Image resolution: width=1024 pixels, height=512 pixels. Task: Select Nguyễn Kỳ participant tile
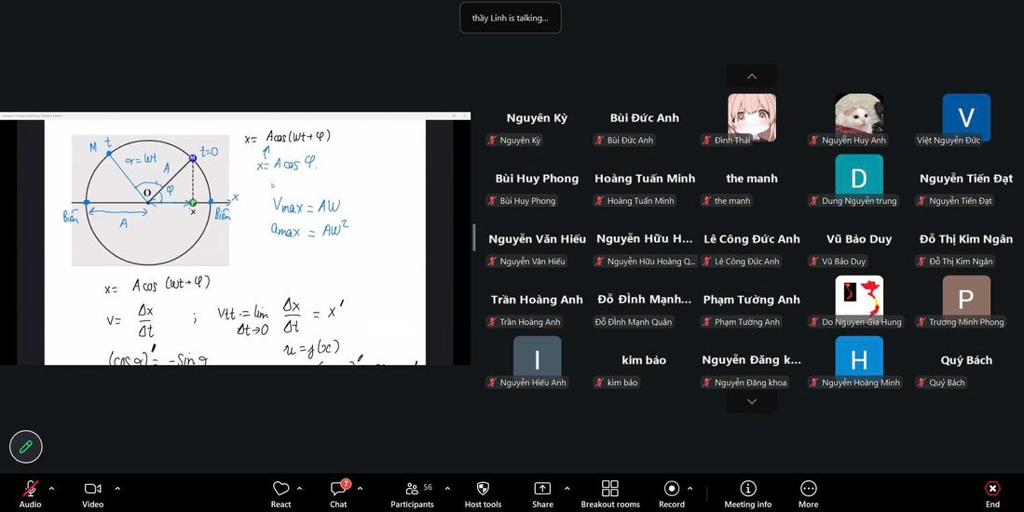537,119
